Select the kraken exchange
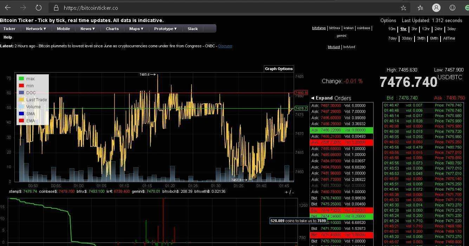This screenshot has width=469, height=246. click(x=349, y=28)
